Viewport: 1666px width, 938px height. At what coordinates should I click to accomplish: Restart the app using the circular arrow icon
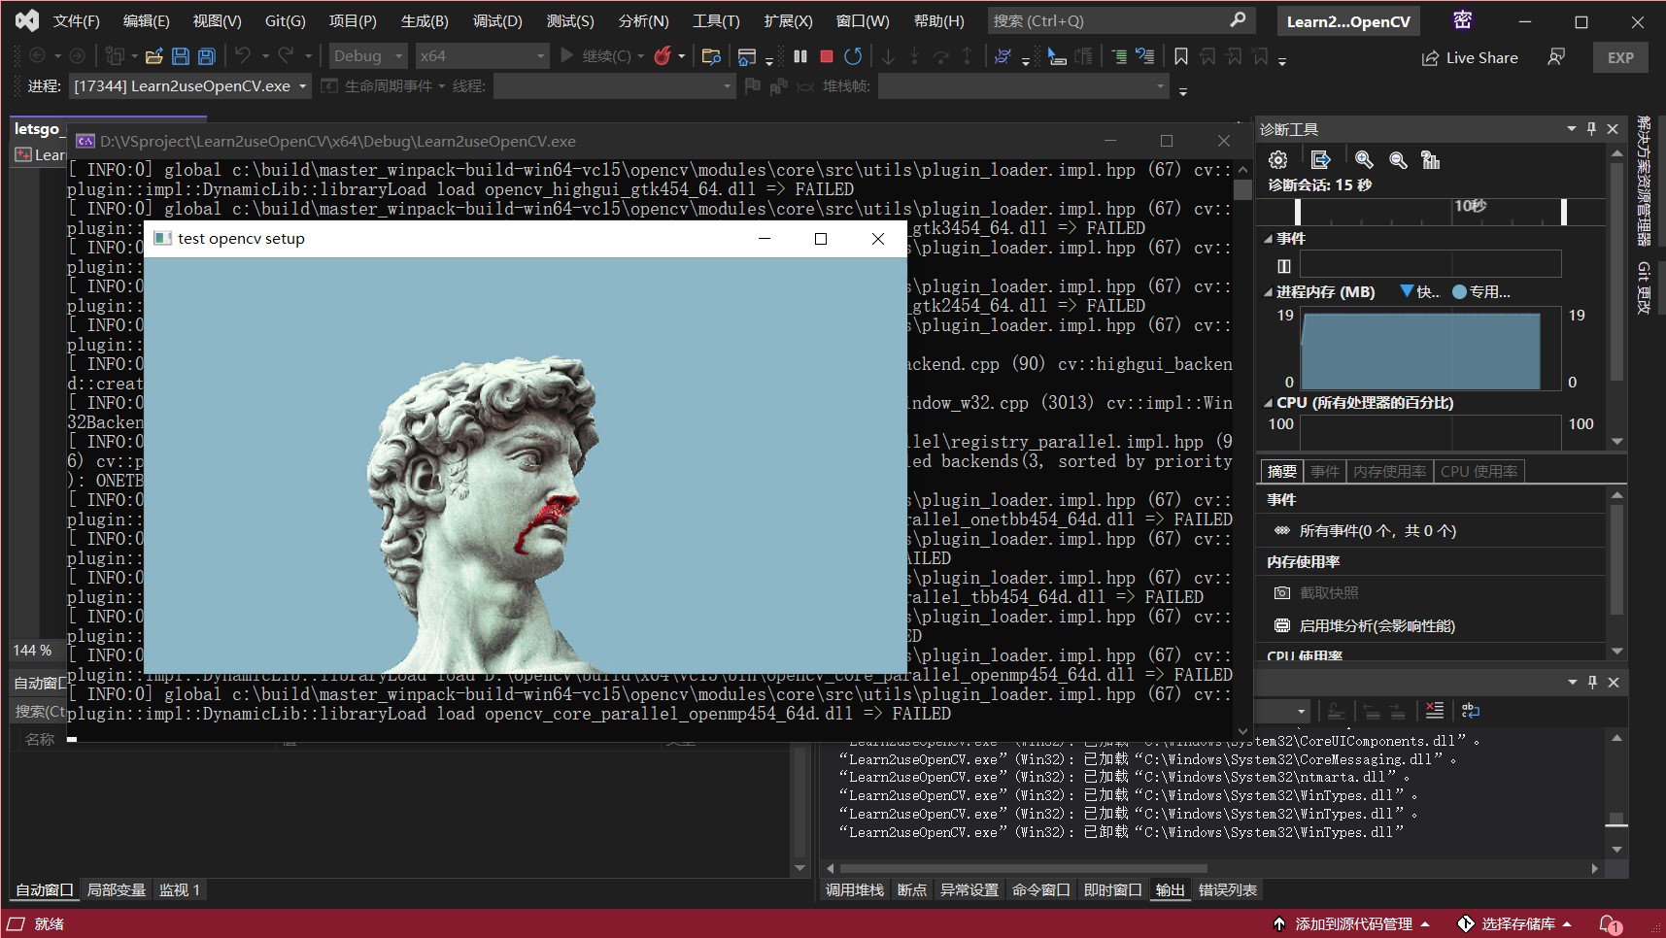coord(853,55)
